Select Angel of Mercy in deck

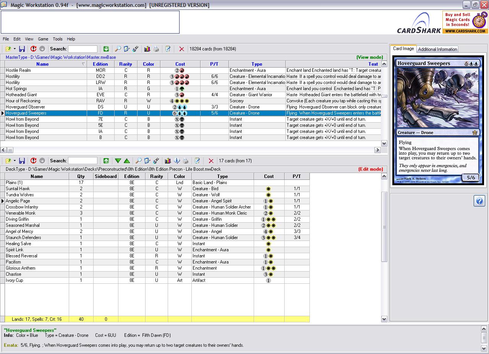pyautogui.click(x=157, y=231)
